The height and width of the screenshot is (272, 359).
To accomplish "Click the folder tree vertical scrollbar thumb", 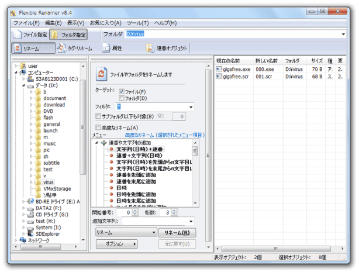I will tap(83, 127).
